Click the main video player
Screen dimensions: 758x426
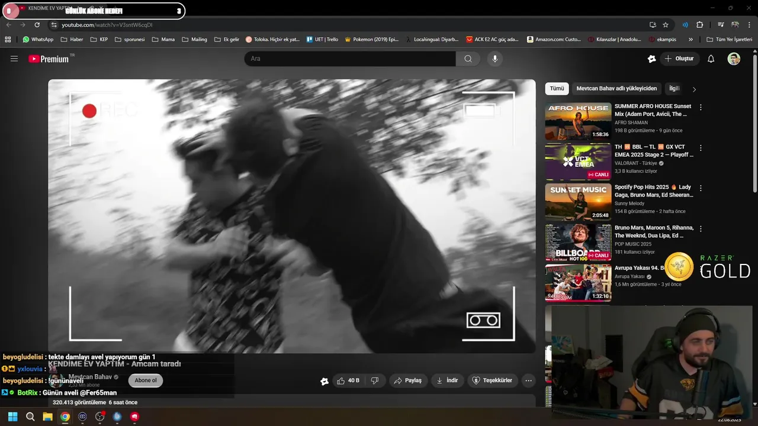(292, 216)
